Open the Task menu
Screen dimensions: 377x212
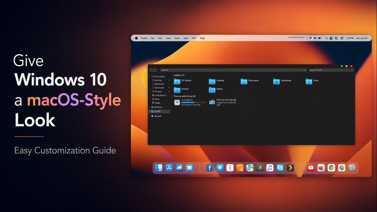(186, 38)
